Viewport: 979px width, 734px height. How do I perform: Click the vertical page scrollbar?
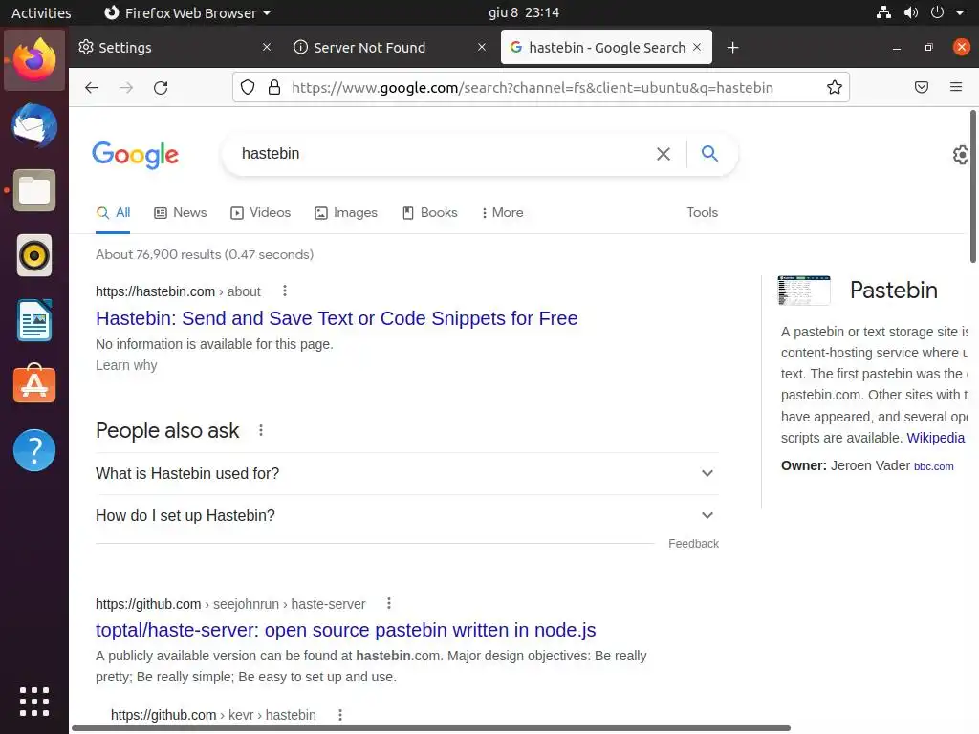click(x=972, y=186)
